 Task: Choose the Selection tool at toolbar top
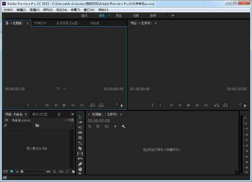[80, 117]
